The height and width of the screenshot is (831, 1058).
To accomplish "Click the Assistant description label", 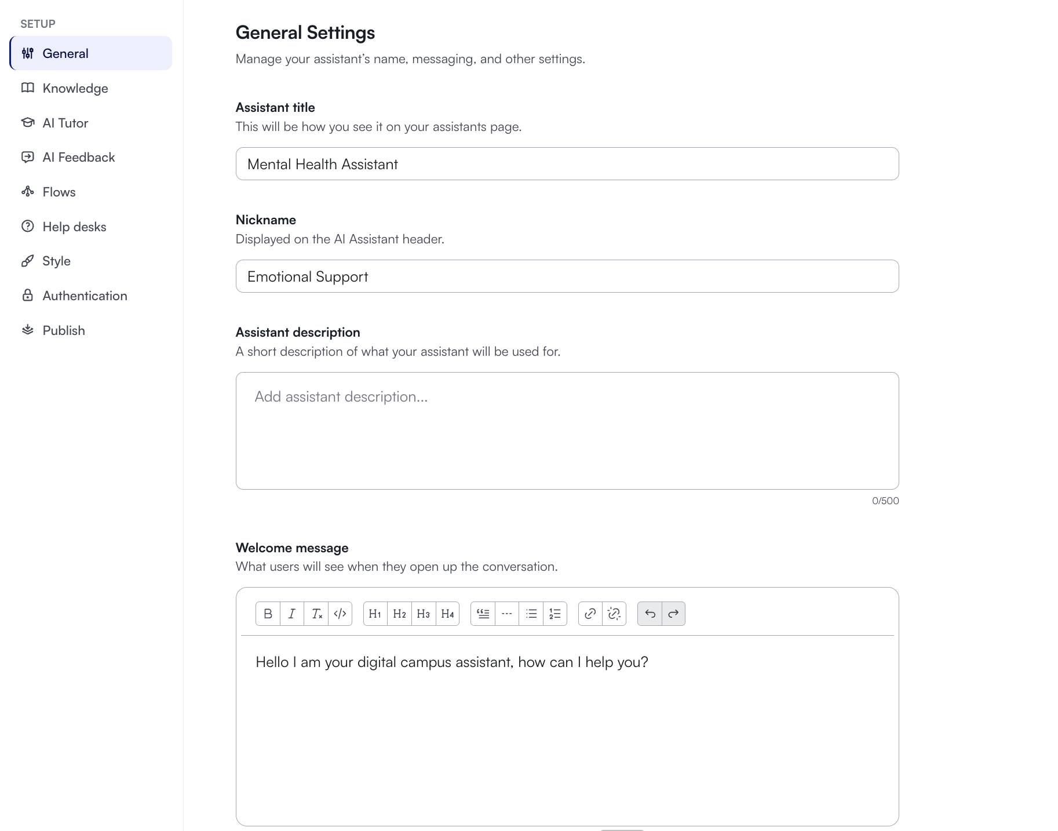I will [298, 332].
